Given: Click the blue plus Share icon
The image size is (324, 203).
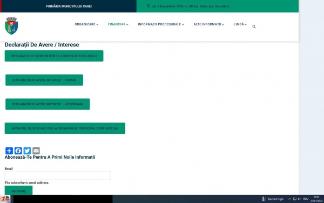Looking at the screenshot, I should click(9, 151).
